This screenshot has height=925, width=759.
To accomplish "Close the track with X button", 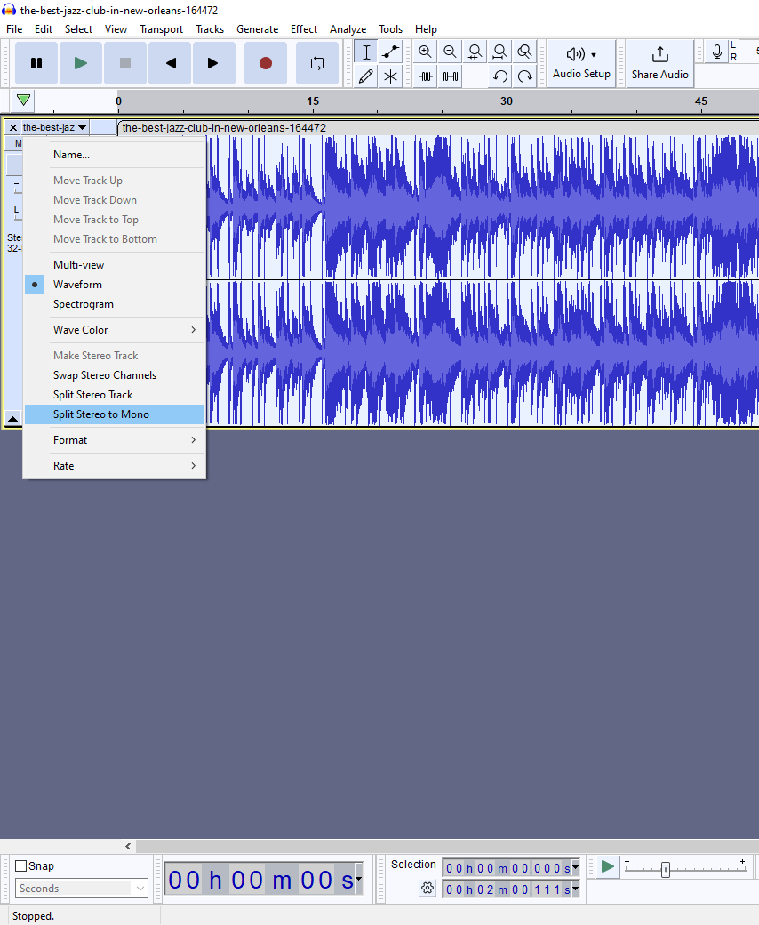I will tap(13, 127).
